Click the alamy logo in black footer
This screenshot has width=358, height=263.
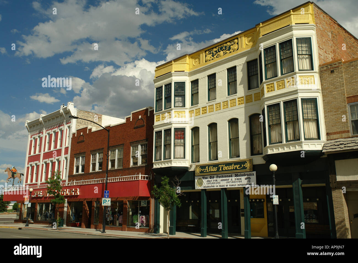28,251
